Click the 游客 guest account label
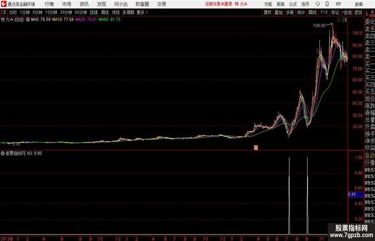The image size is (375, 241). point(359,4)
